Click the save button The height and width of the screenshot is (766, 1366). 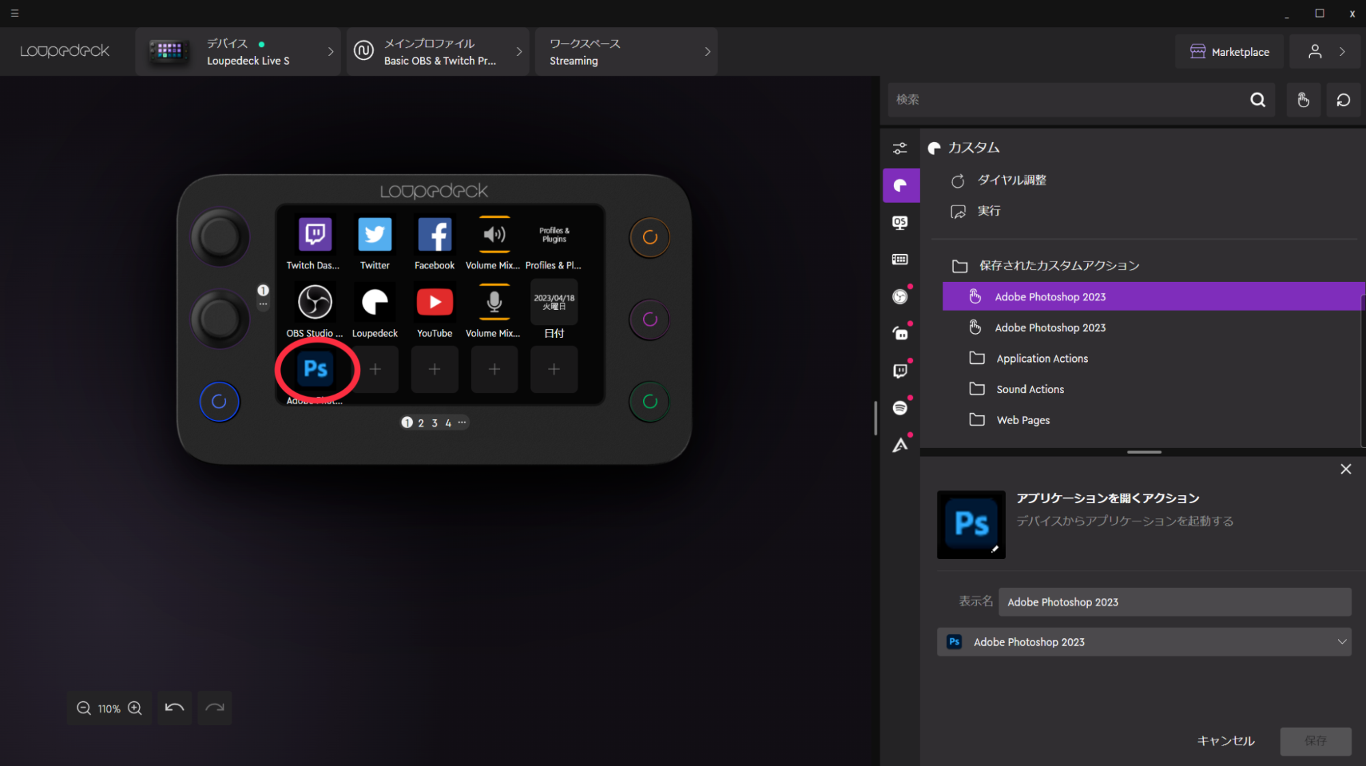coord(1315,741)
